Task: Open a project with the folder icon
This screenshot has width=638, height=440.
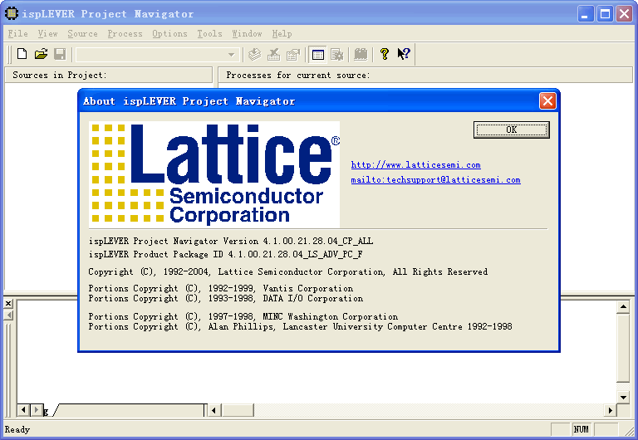Action: pos(41,54)
